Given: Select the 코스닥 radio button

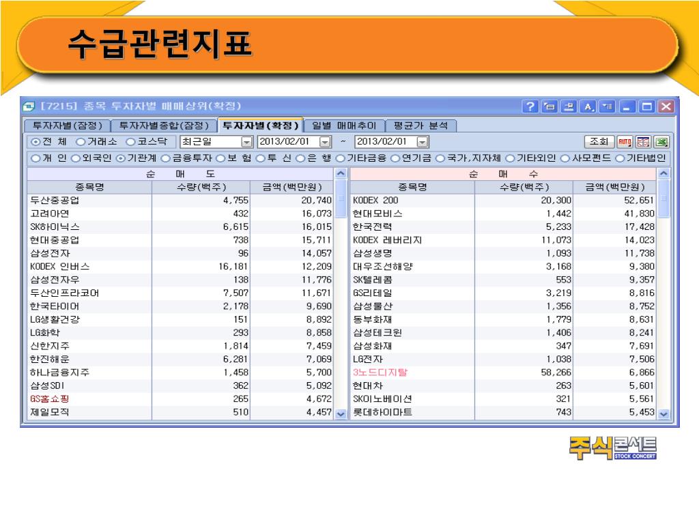Looking at the screenshot, I should [x=130, y=142].
